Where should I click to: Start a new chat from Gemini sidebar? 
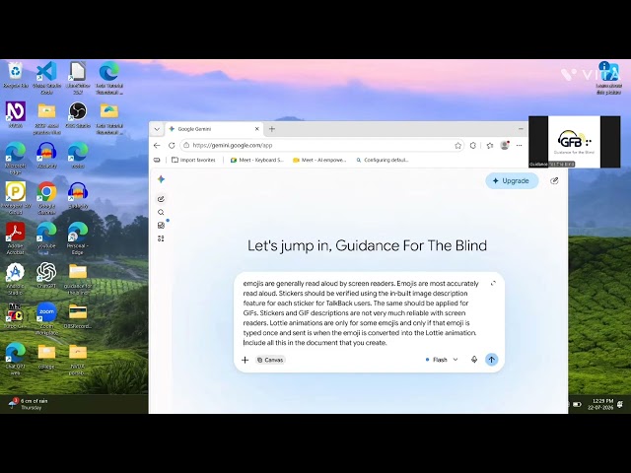[x=161, y=199]
